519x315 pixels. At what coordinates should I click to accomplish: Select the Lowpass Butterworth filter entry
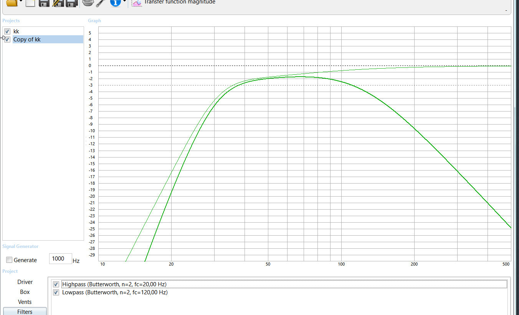[114, 292]
